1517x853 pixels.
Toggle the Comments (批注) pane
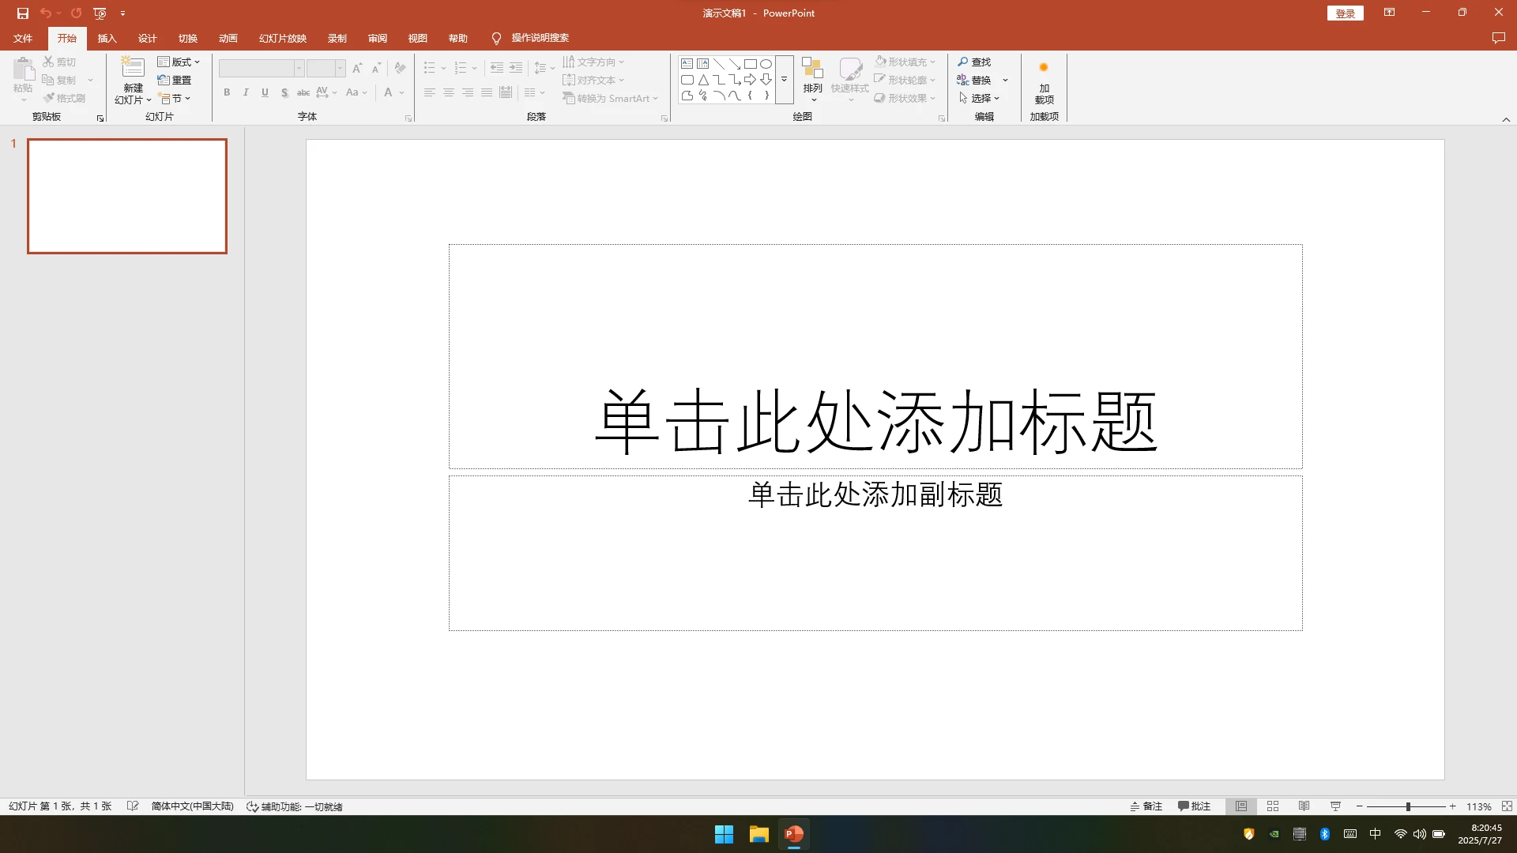click(1194, 806)
